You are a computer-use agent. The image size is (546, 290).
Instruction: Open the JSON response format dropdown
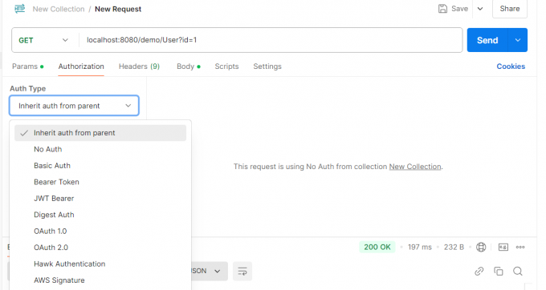point(209,271)
